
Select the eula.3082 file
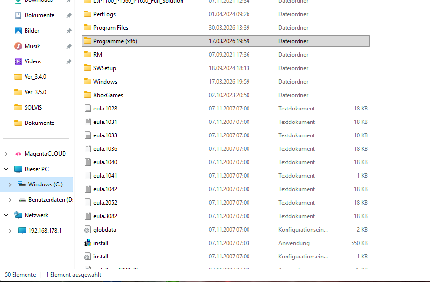point(105,216)
